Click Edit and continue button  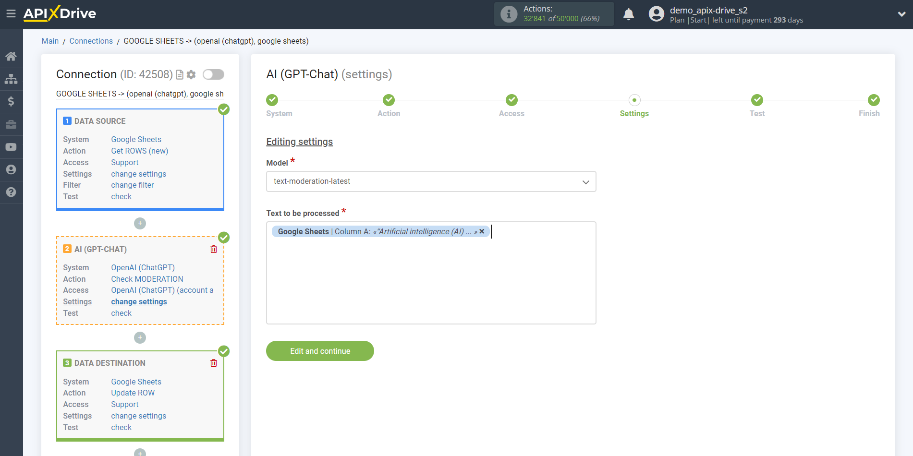(x=320, y=351)
